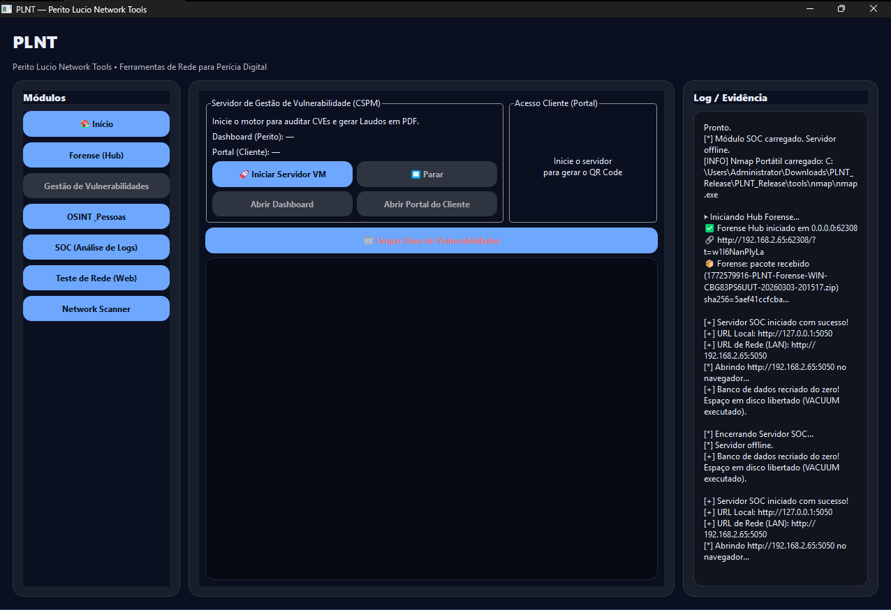Click Abrir Portal do Cliente button
The width and height of the screenshot is (891, 610).
pyautogui.click(x=427, y=204)
